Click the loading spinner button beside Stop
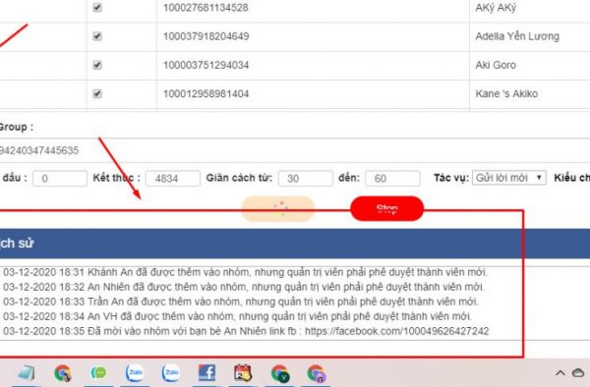 point(277,208)
